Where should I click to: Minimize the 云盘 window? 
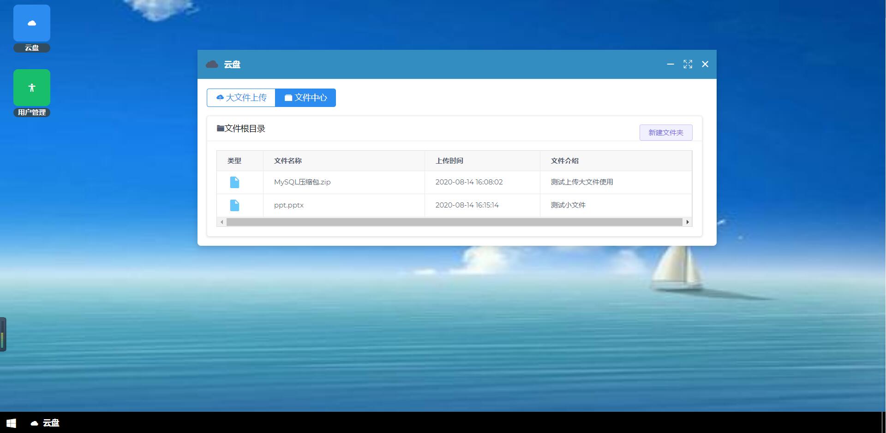[x=670, y=65]
